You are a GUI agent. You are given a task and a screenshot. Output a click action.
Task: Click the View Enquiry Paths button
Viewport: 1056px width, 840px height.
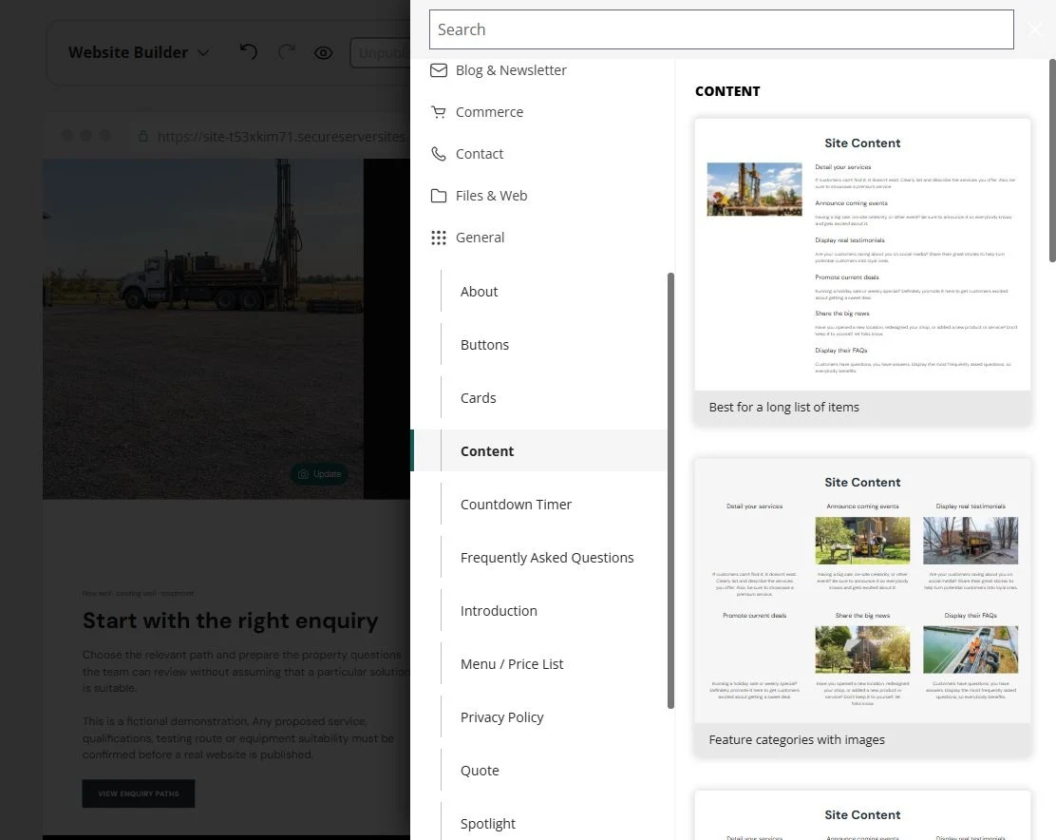pyautogui.click(x=138, y=793)
